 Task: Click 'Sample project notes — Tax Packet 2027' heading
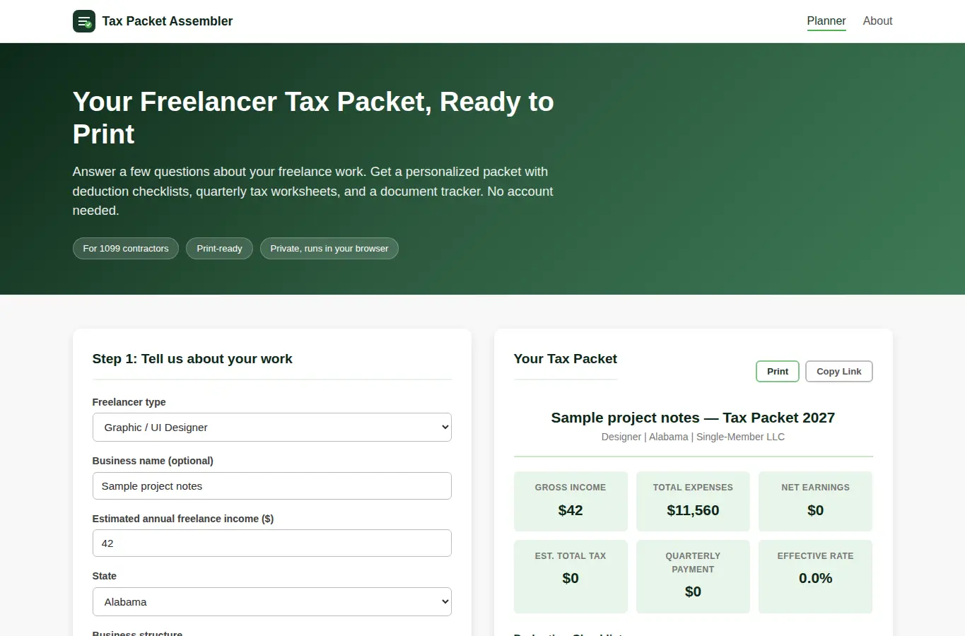tap(693, 418)
